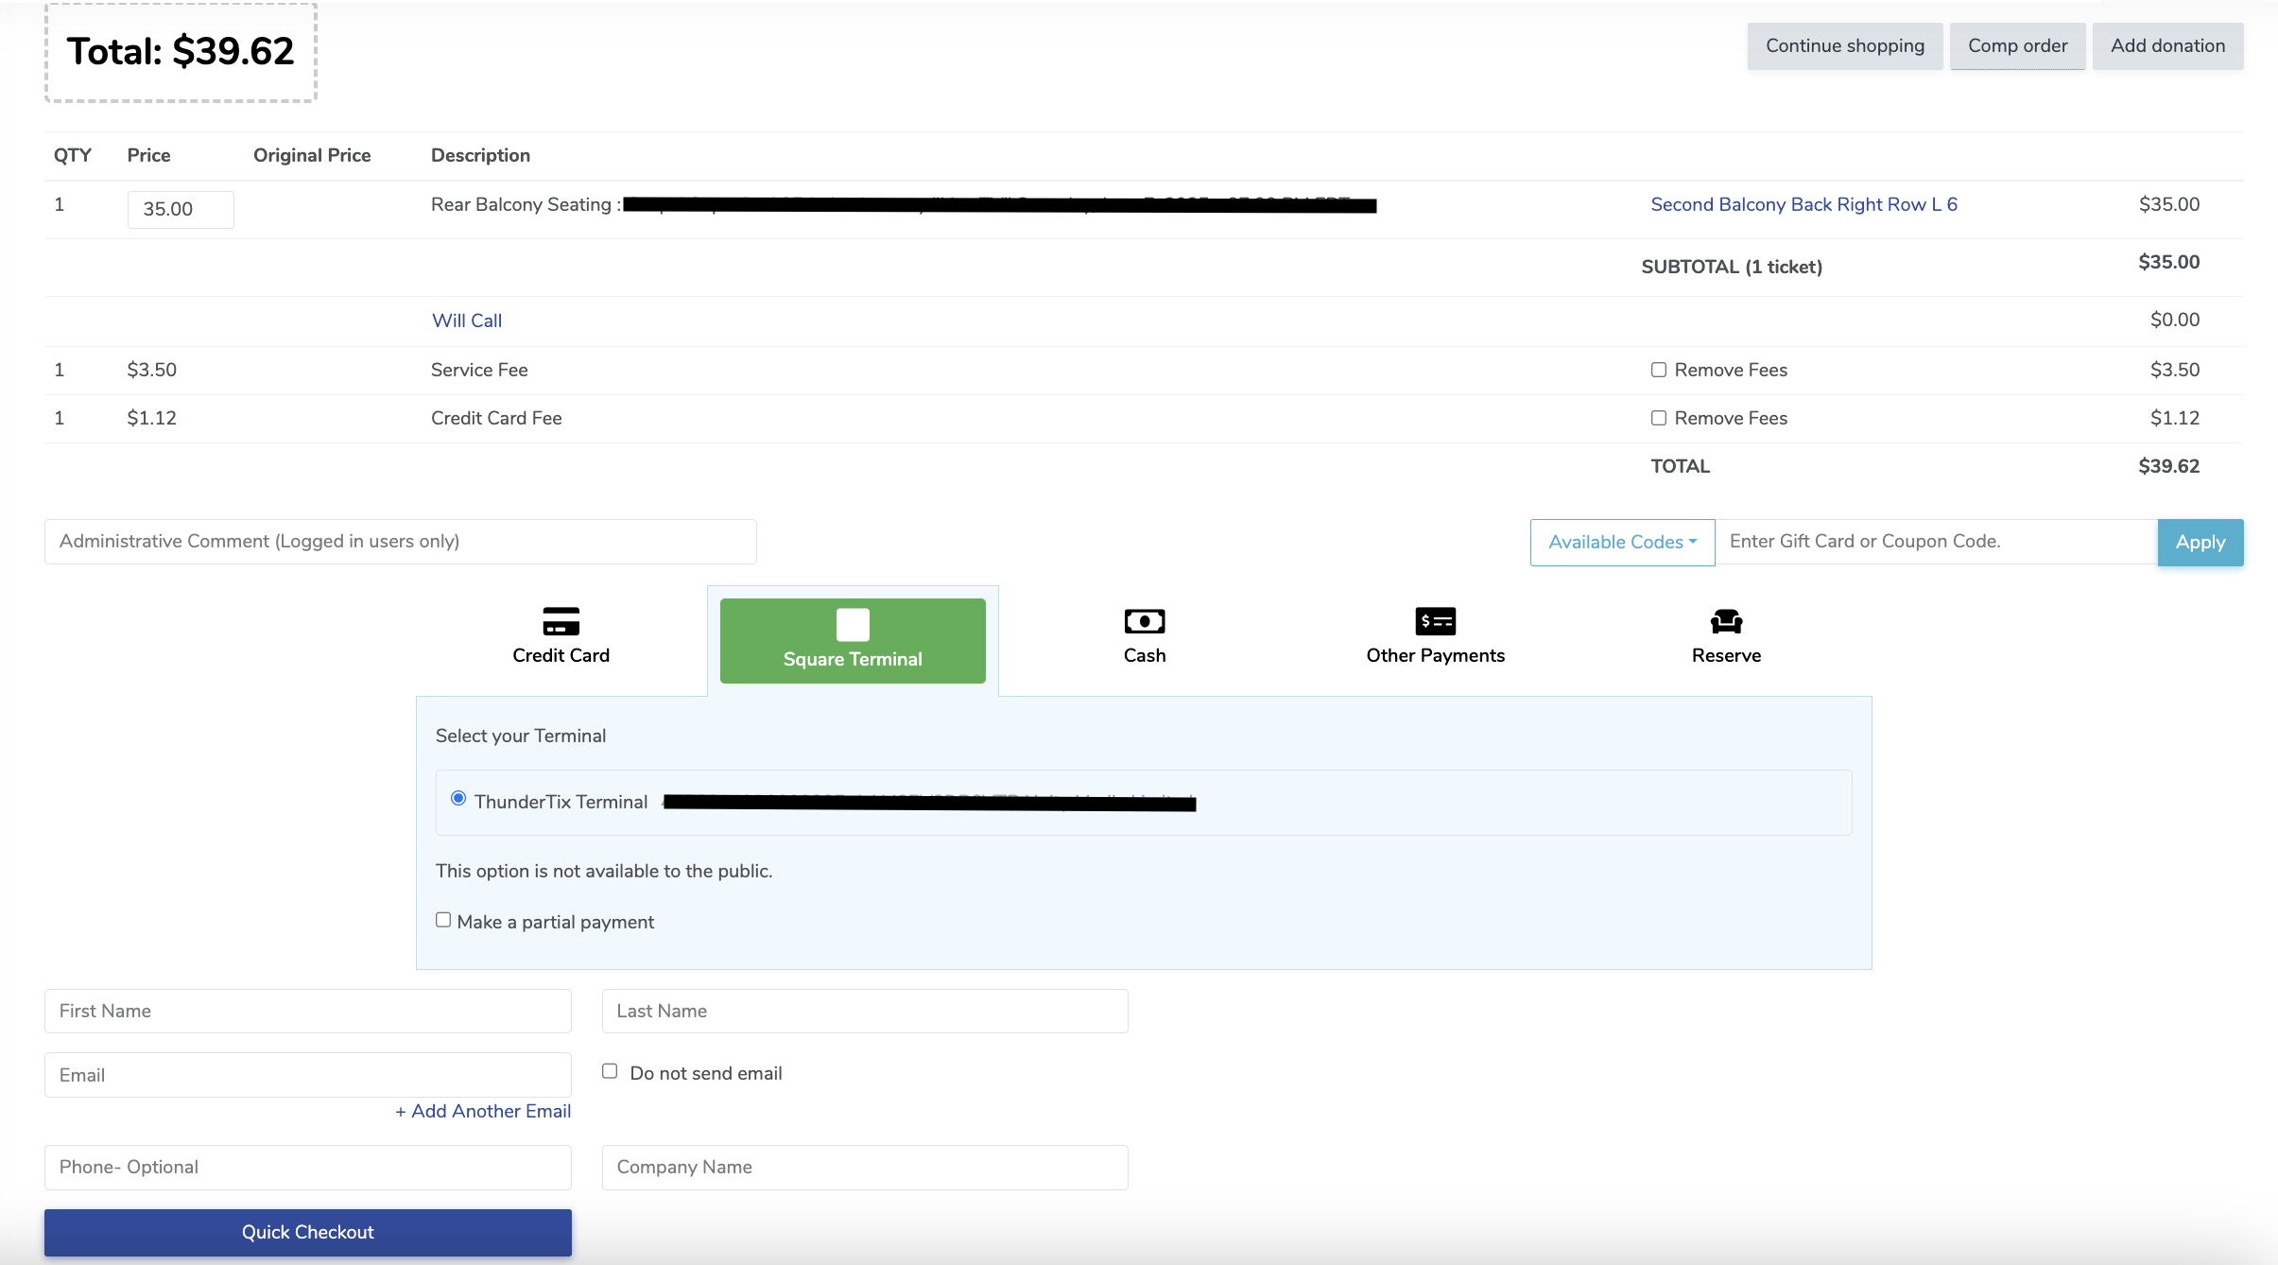Check Do not send email
2278x1265 pixels.
610,1071
